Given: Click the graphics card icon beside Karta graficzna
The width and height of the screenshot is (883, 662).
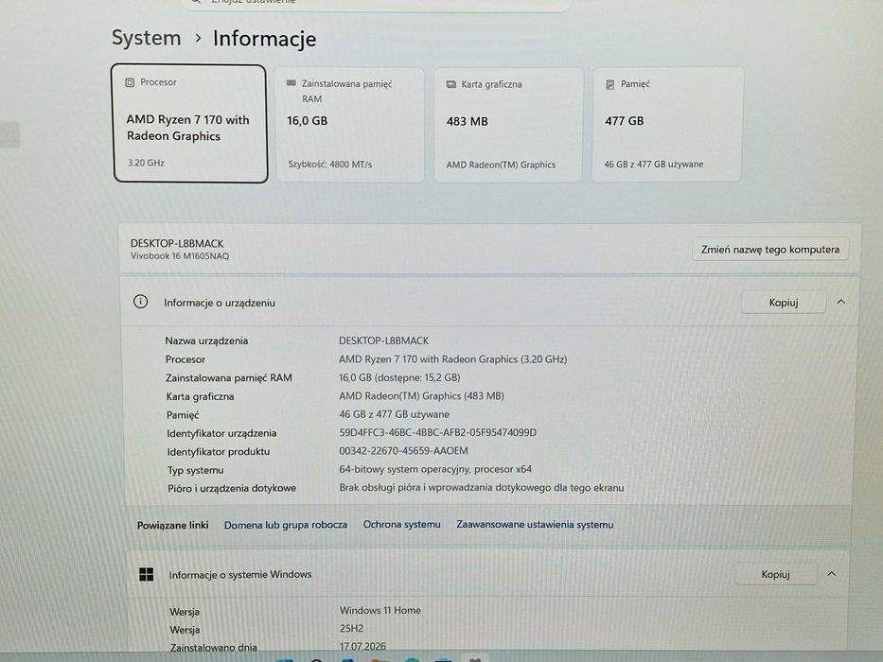Looking at the screenshot, I should pyautogui.click(x=451, y=84).
